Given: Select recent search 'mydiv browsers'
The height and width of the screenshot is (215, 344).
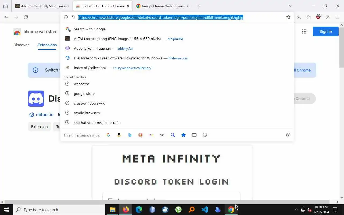Looking at the screenshot, I should 177,113.
